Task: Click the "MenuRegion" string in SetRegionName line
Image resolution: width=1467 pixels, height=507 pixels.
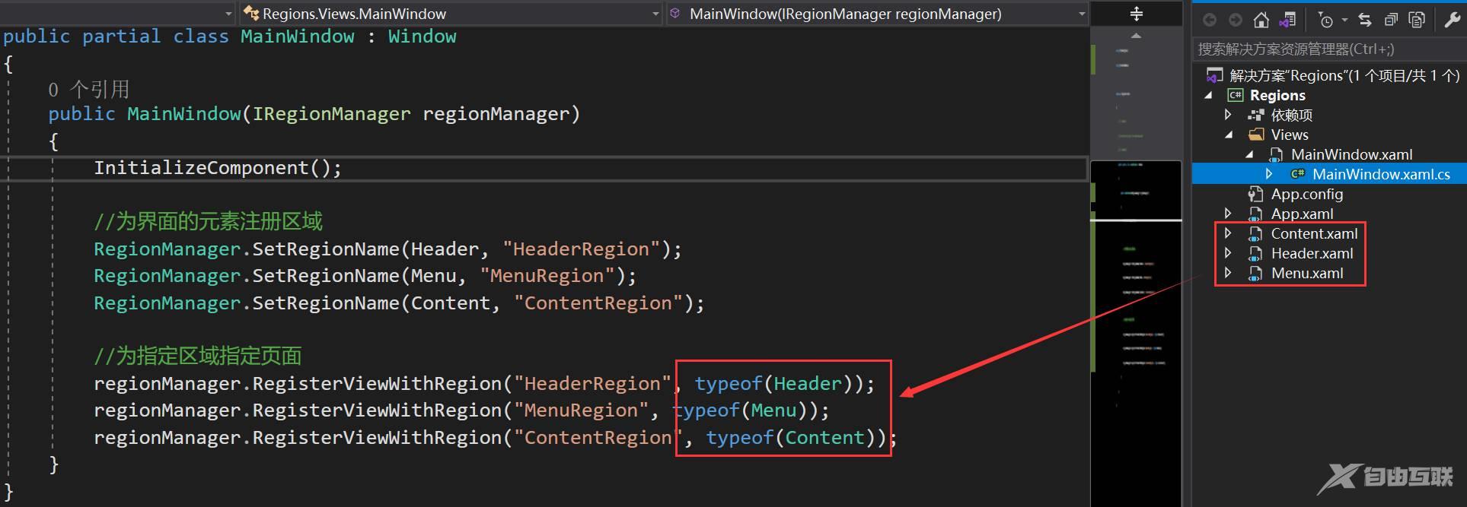Action: (x=553, y=276)
